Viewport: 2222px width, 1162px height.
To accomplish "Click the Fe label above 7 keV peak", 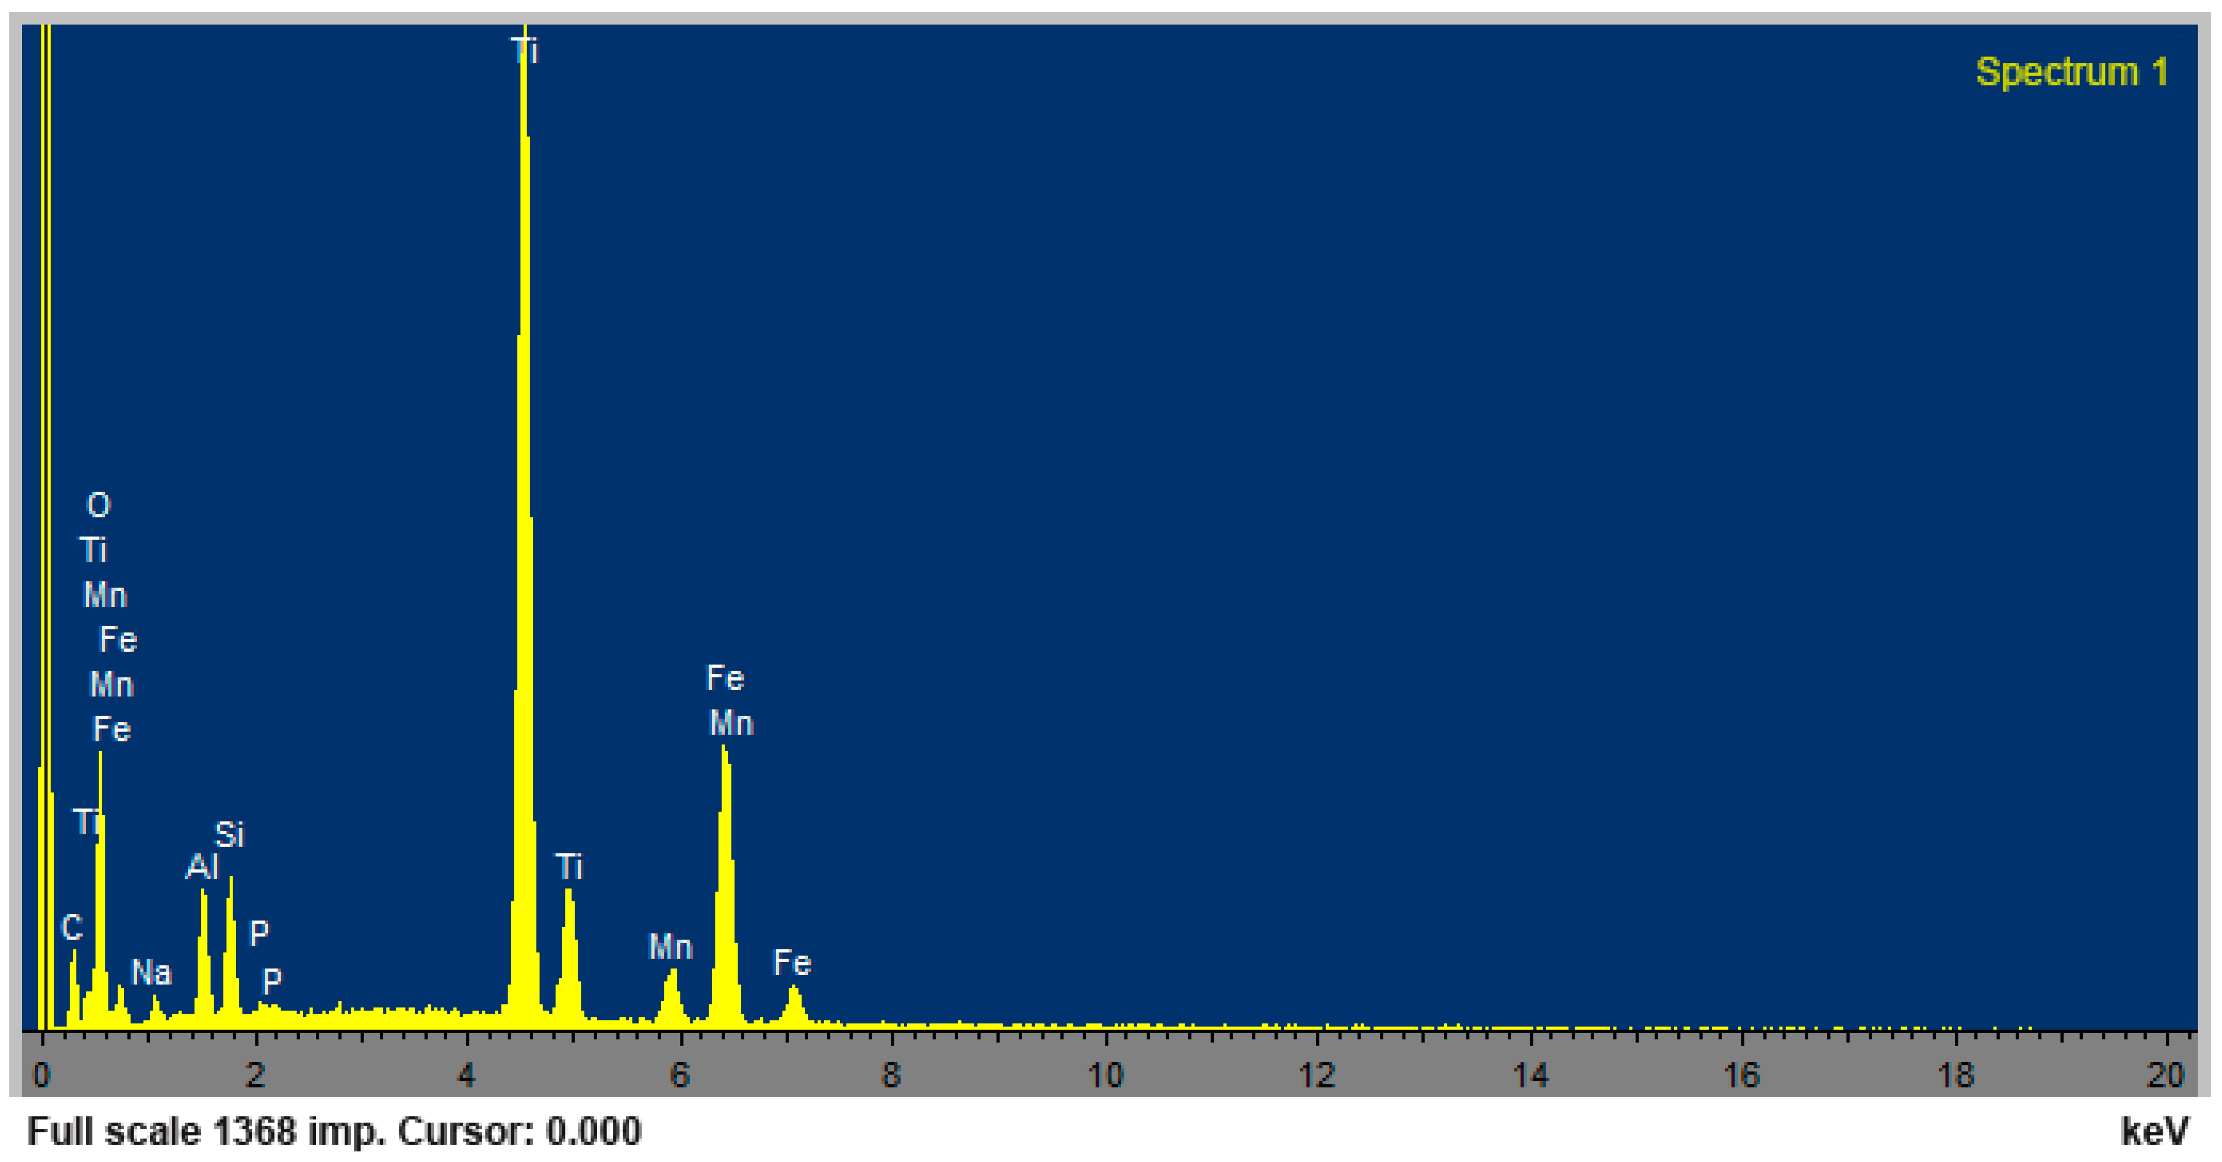I will pos(792,963).
